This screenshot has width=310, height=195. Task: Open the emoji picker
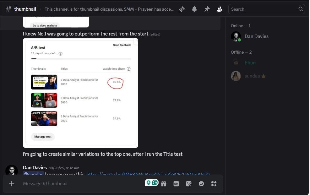pyautogui.click(x=201, y=184)
